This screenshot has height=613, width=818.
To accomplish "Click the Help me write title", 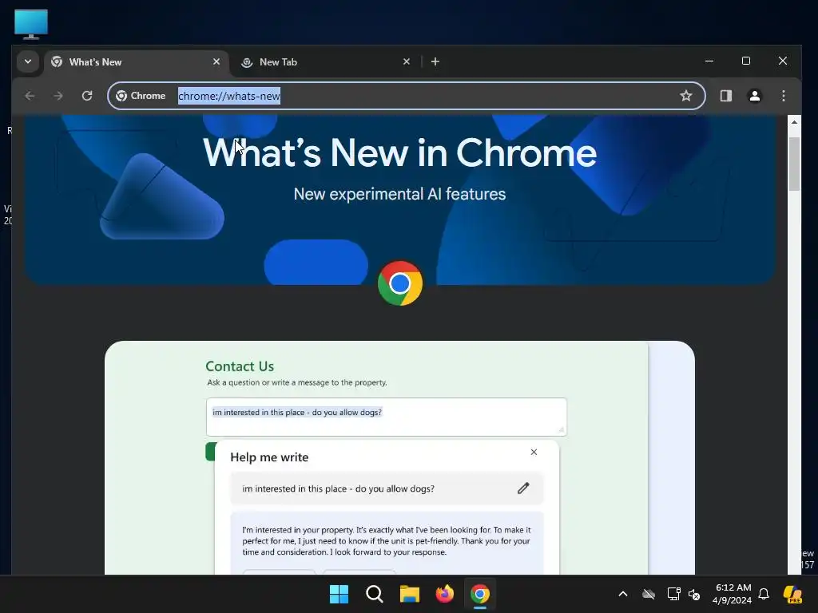I will 269,457.
